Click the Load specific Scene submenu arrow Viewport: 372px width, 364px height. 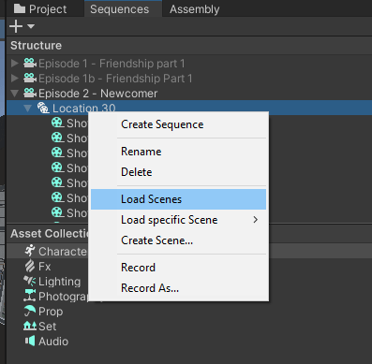[x=256, y=220]
